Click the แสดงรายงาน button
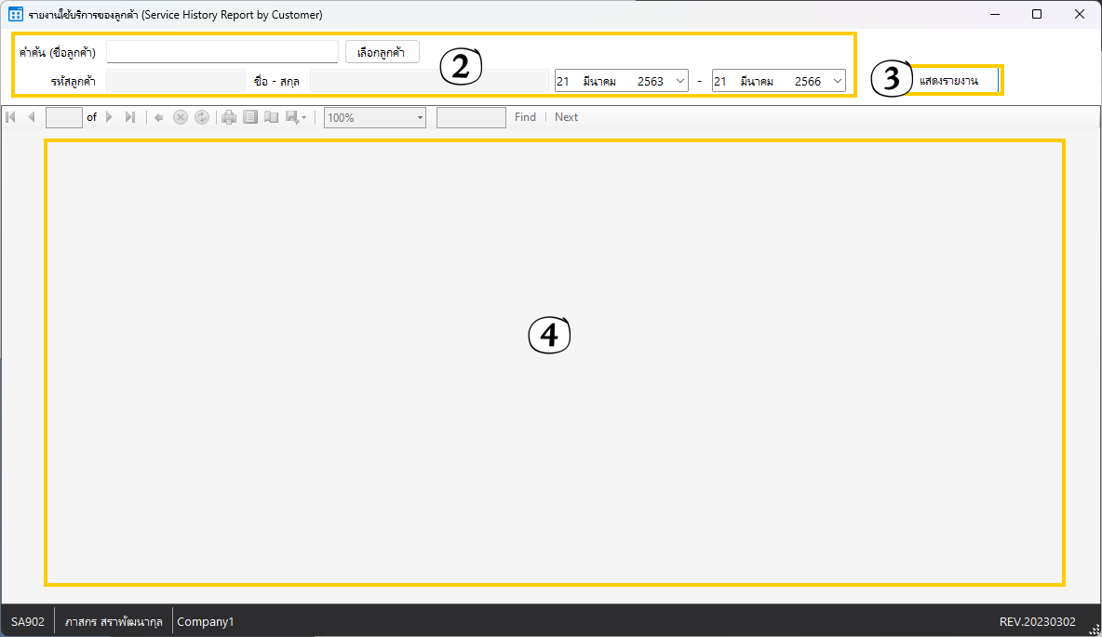The image size is (1102, 637). coord(953,81)
